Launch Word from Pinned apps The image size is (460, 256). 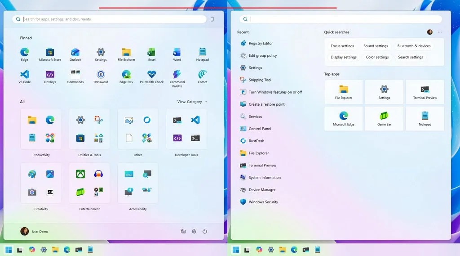177,54
